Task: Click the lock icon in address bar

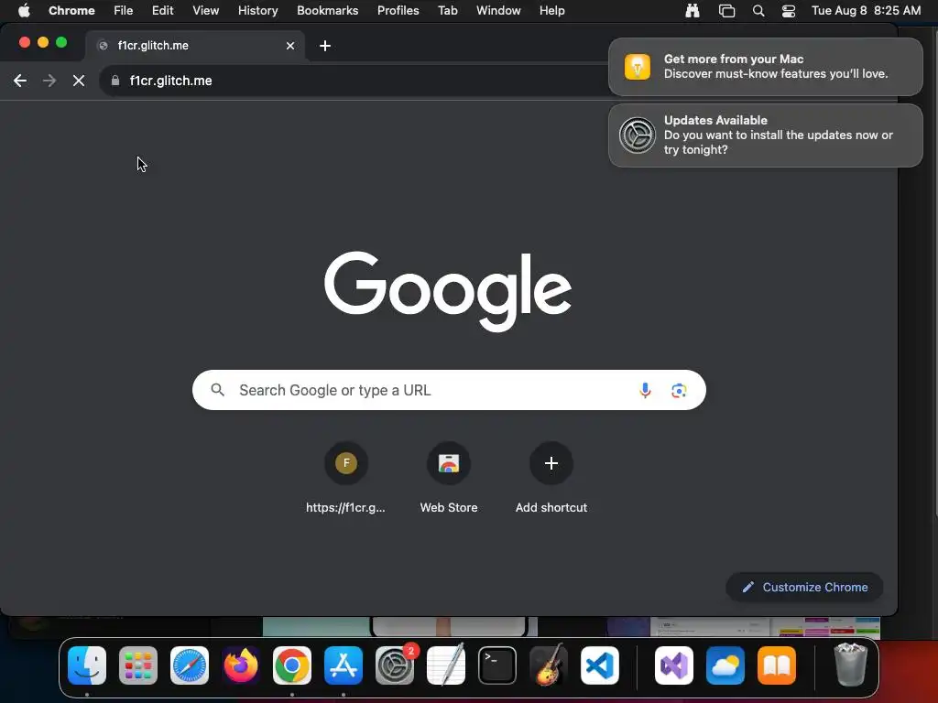Action: (x=115, y=81)
